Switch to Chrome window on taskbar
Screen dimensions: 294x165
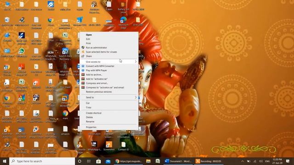tap(129, 161)
